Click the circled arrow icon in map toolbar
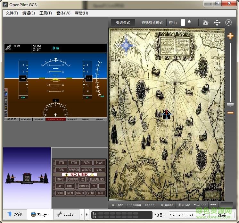Viewport: 239px width, 223px height. pos(228,22)
